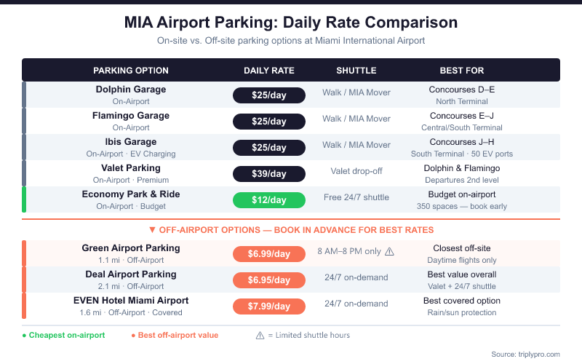Screen dimensions: 582x364
Task: Choose the $6.95/day Deal Airport Parking rate
Action: [x=269, y=280]
